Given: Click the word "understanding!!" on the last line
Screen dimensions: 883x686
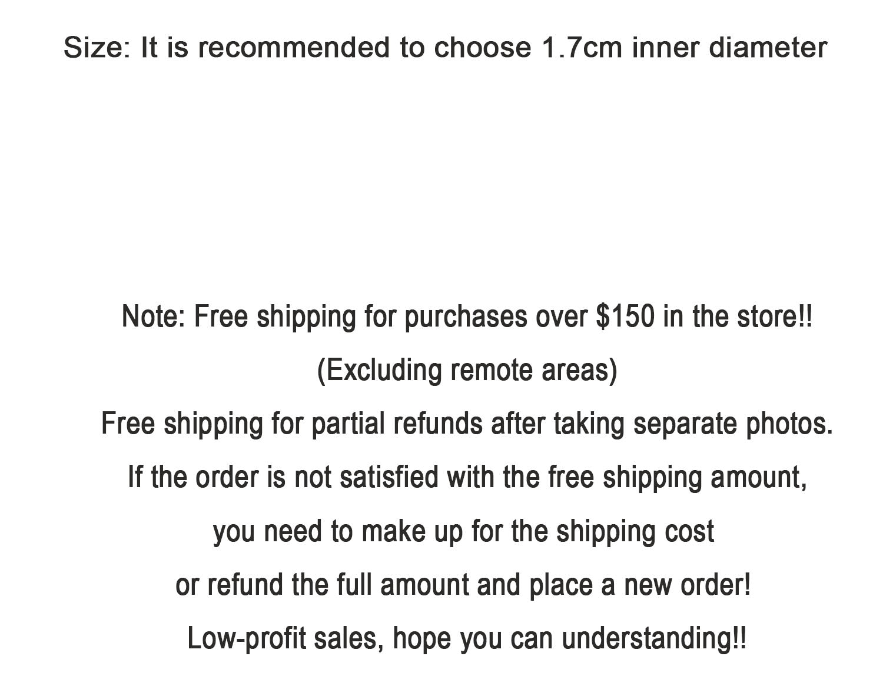Looking at the screenshot, I should (653, 638).
